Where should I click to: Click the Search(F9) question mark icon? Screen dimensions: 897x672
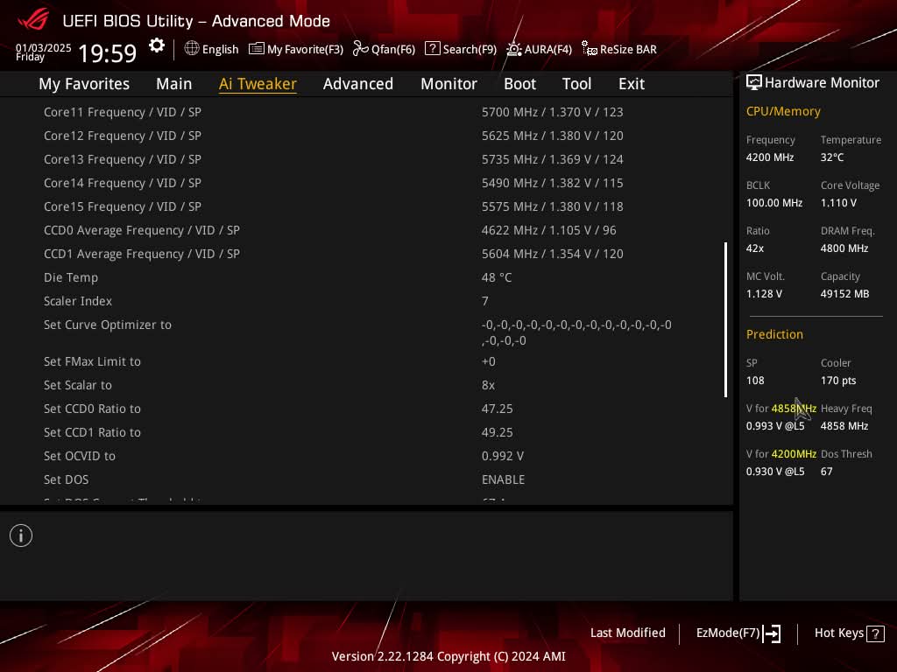[x=433, y=49]
